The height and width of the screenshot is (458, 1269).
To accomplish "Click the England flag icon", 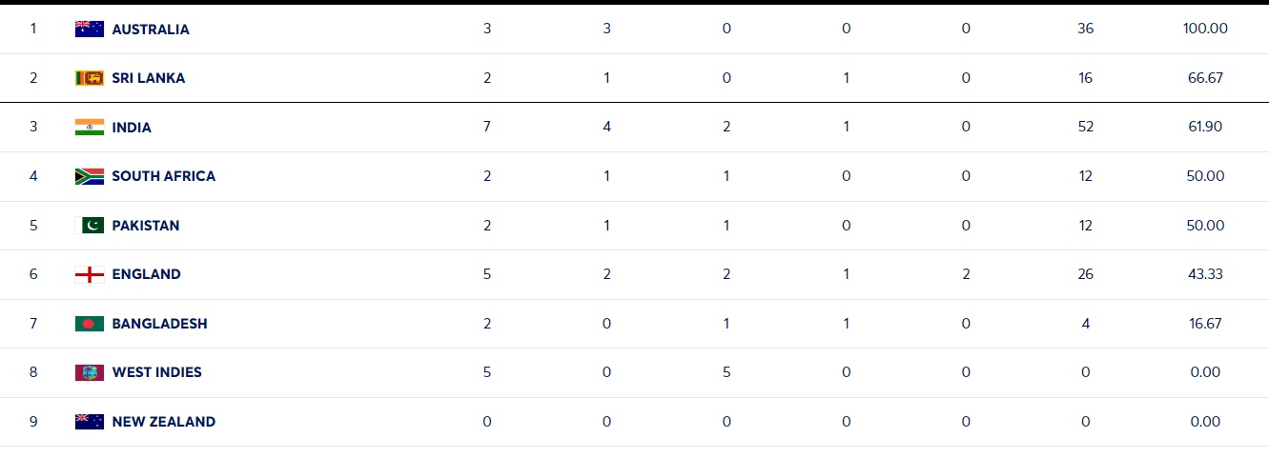I will tap(89, 274).
